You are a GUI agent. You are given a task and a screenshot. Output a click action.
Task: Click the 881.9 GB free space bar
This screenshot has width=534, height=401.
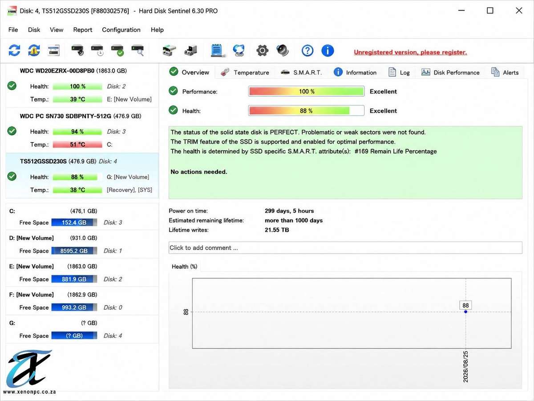[x=74, y=279]
